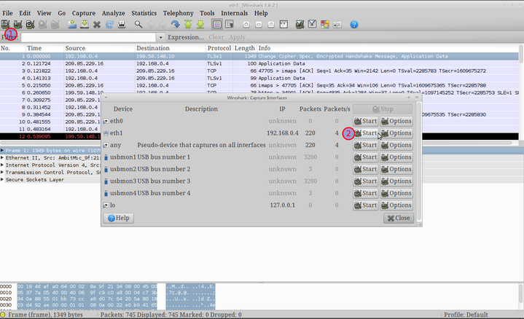Zoom out the packet text
Image resolution: width=524 pixels, height=319 pixels.
pyautogui.click(x=259, y=24)
